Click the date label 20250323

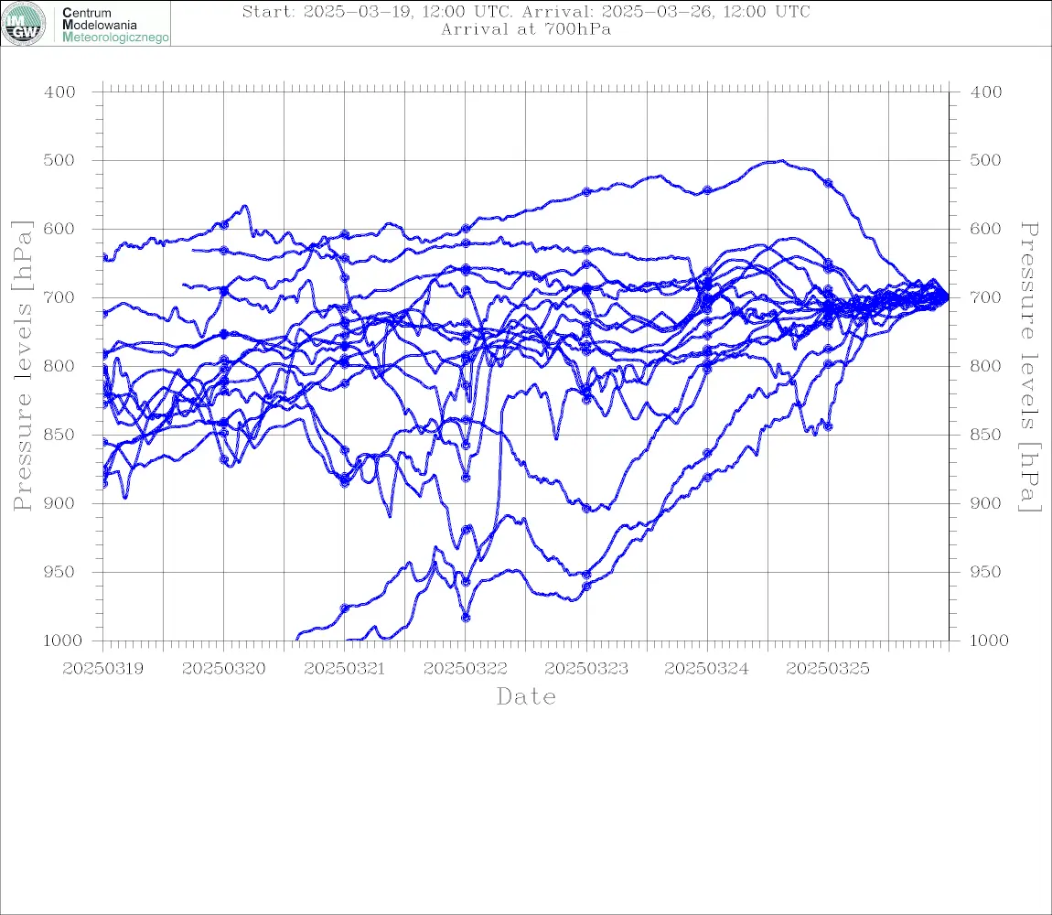pos(586,669)
